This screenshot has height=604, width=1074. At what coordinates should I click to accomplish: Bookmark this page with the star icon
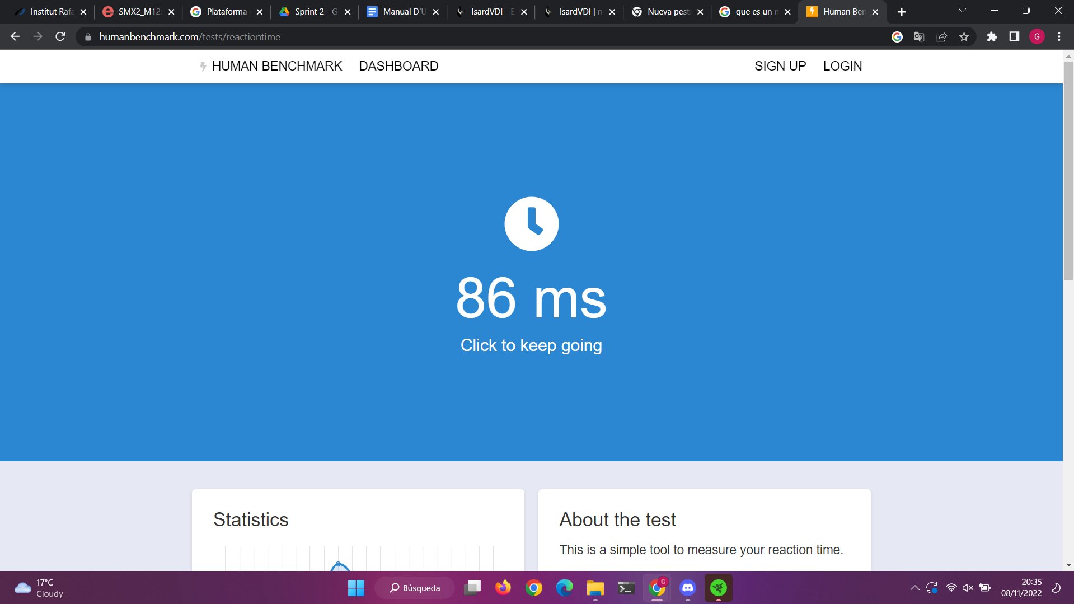pyautogui.click(x=964, y=37)
